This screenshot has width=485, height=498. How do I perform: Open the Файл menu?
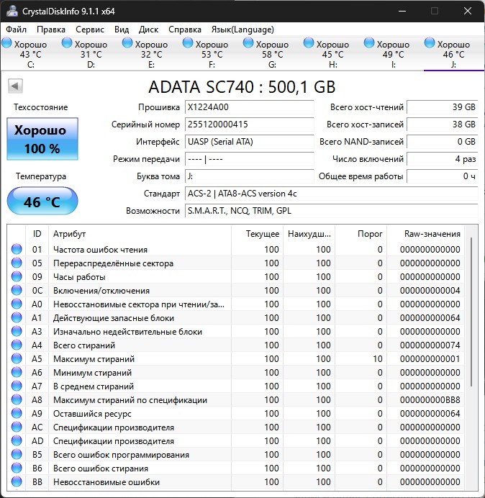[x=16, y=30]
